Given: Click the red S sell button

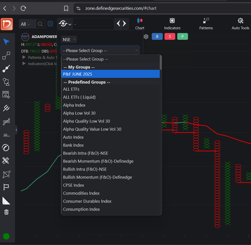Looking at the screenshot, I should click(170, 37).
